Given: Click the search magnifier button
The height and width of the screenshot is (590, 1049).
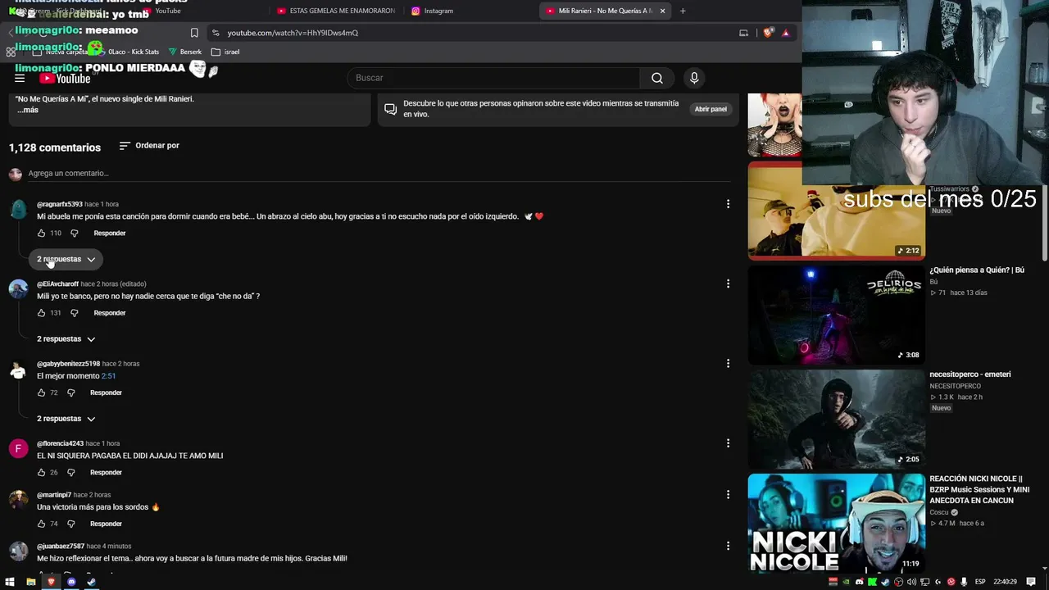Looking at the screenshot, I should tap(657, 78).
